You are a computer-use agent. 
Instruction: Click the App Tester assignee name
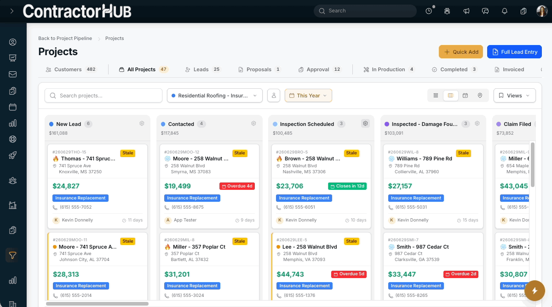[x=185, y=220]
